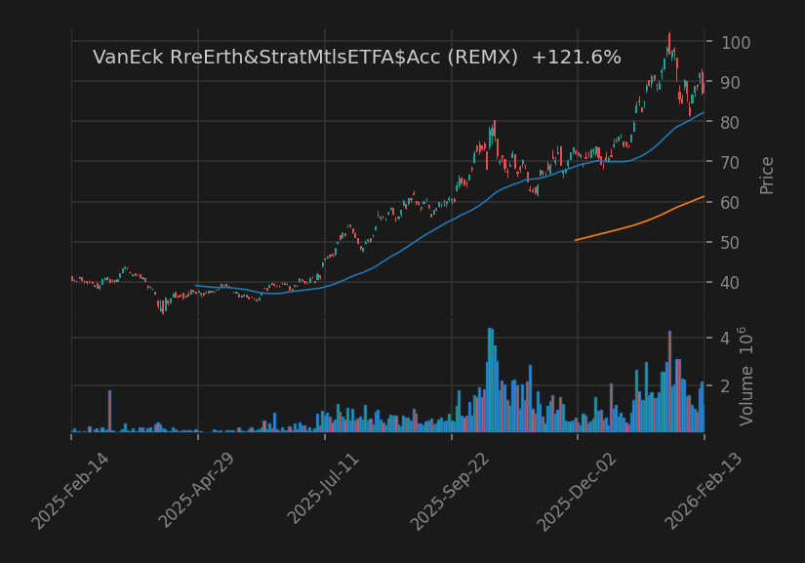The height and width of the screenshot is (563, 805).
Task: Click the 50 tick where orange line ends
Action: (x=711, y=241)
